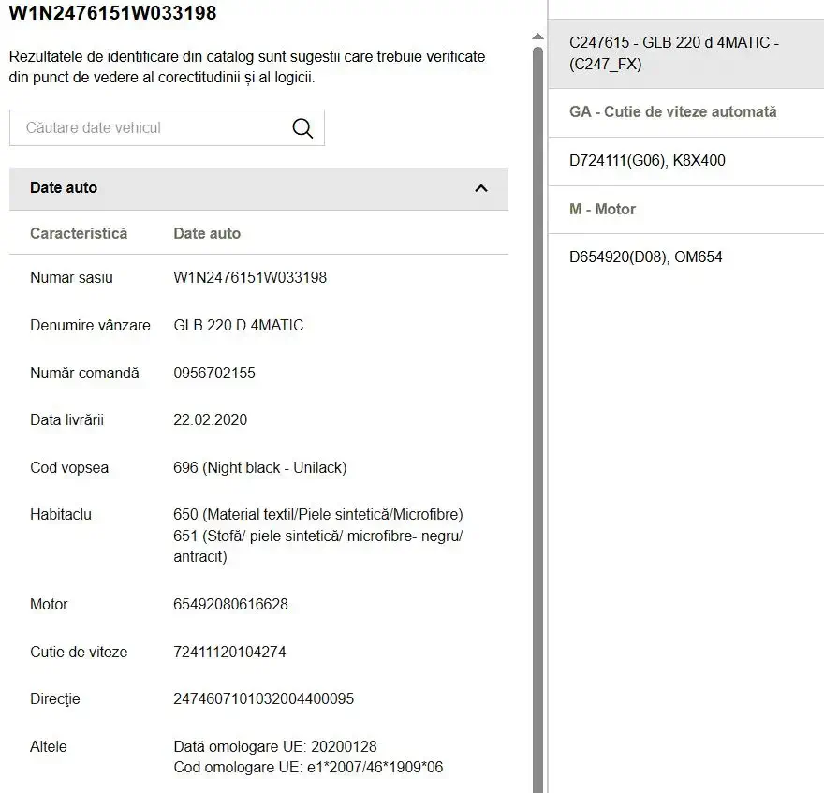Click the Data livrării row label
Image resolution: width=824 pixels, height=793 pixels.
(66, 419)
